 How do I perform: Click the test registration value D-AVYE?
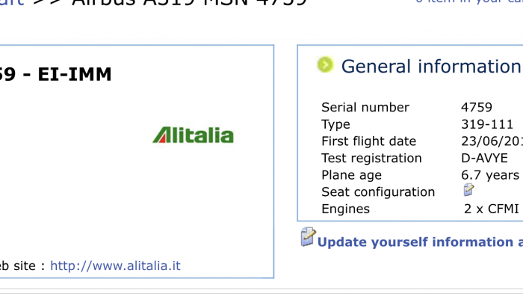(484, 158)
